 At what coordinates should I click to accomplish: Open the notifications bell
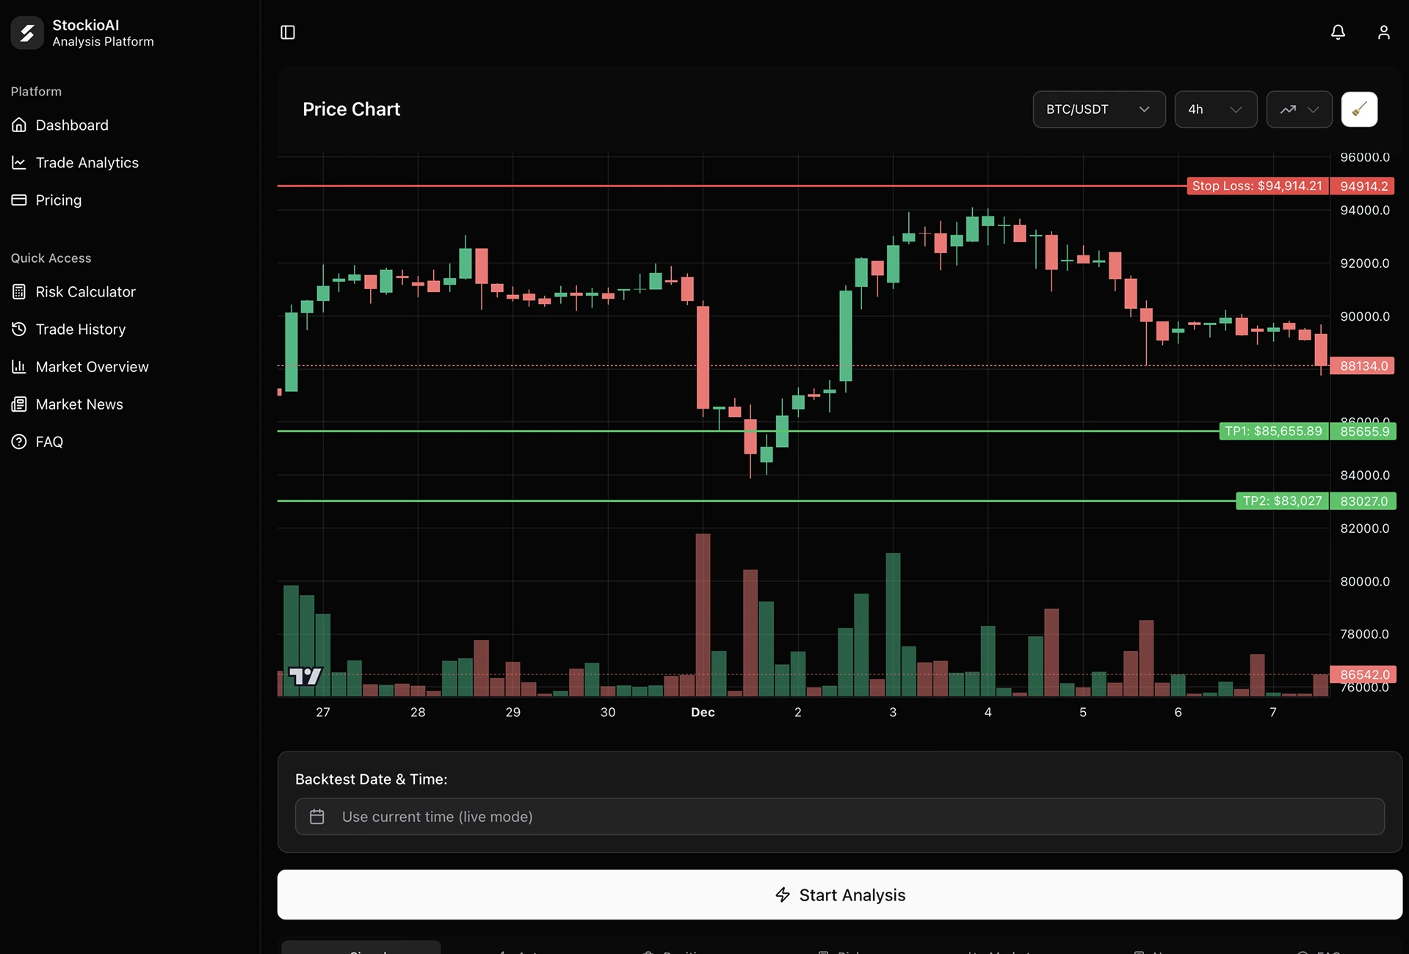(x=1337, y=32)
